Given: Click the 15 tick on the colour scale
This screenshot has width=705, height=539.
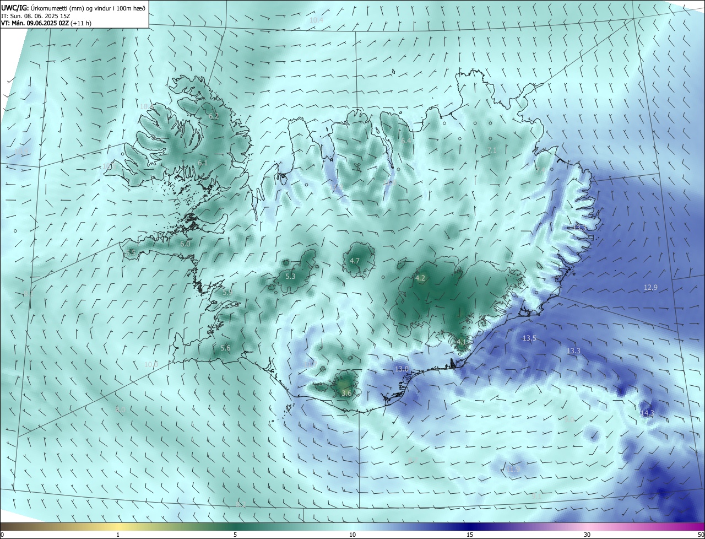Looking at the screenshot, I should [470, 535].
